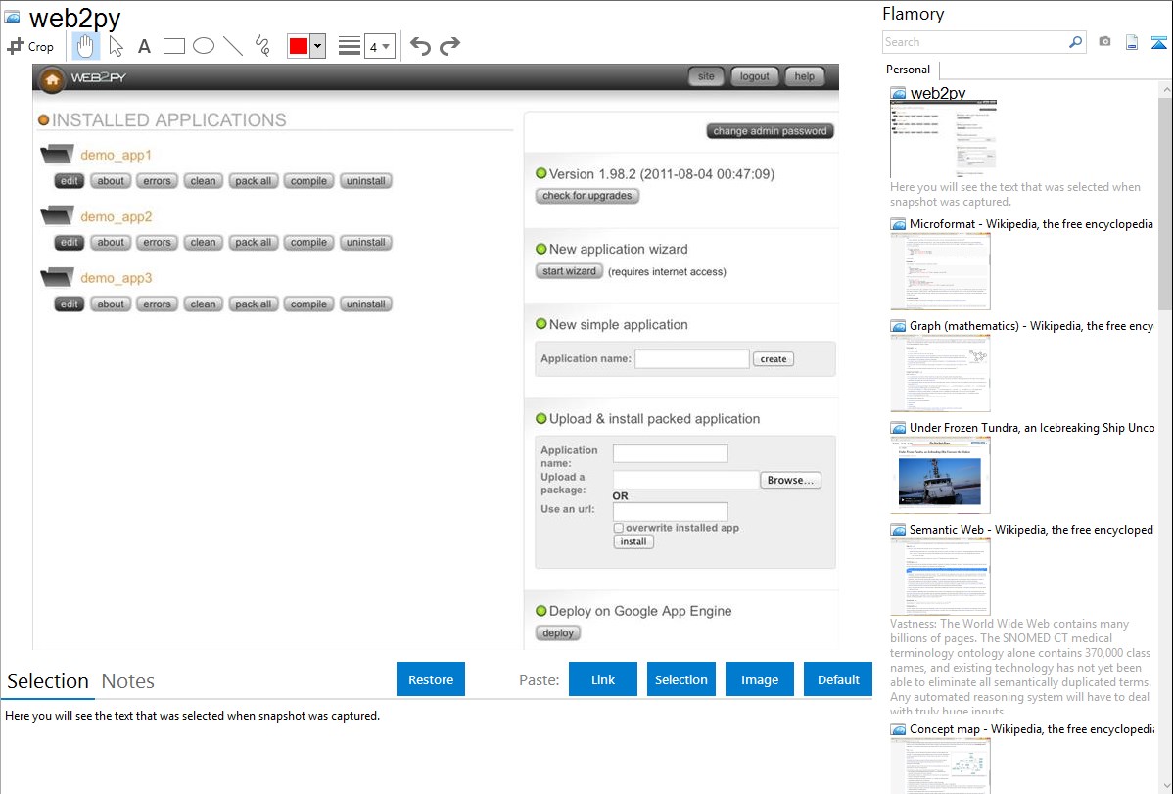This screenshot has height=794, width=1173.
Task: Activate the hand pan tool
Action: point(85,46)
